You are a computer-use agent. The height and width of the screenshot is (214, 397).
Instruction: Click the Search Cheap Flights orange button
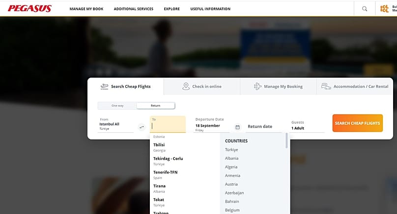pyautogui.click(x=358, y=123)
